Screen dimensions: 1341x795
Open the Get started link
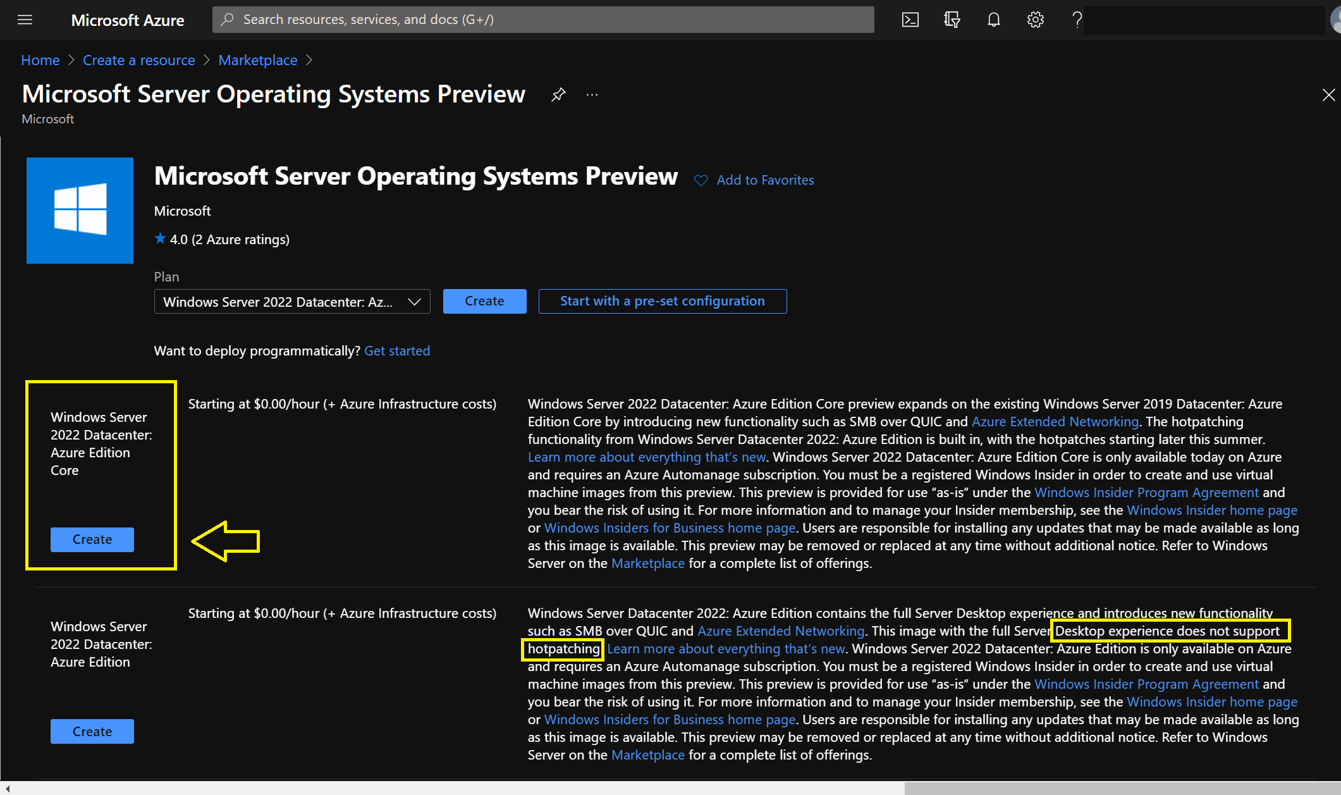coord(396,351)
